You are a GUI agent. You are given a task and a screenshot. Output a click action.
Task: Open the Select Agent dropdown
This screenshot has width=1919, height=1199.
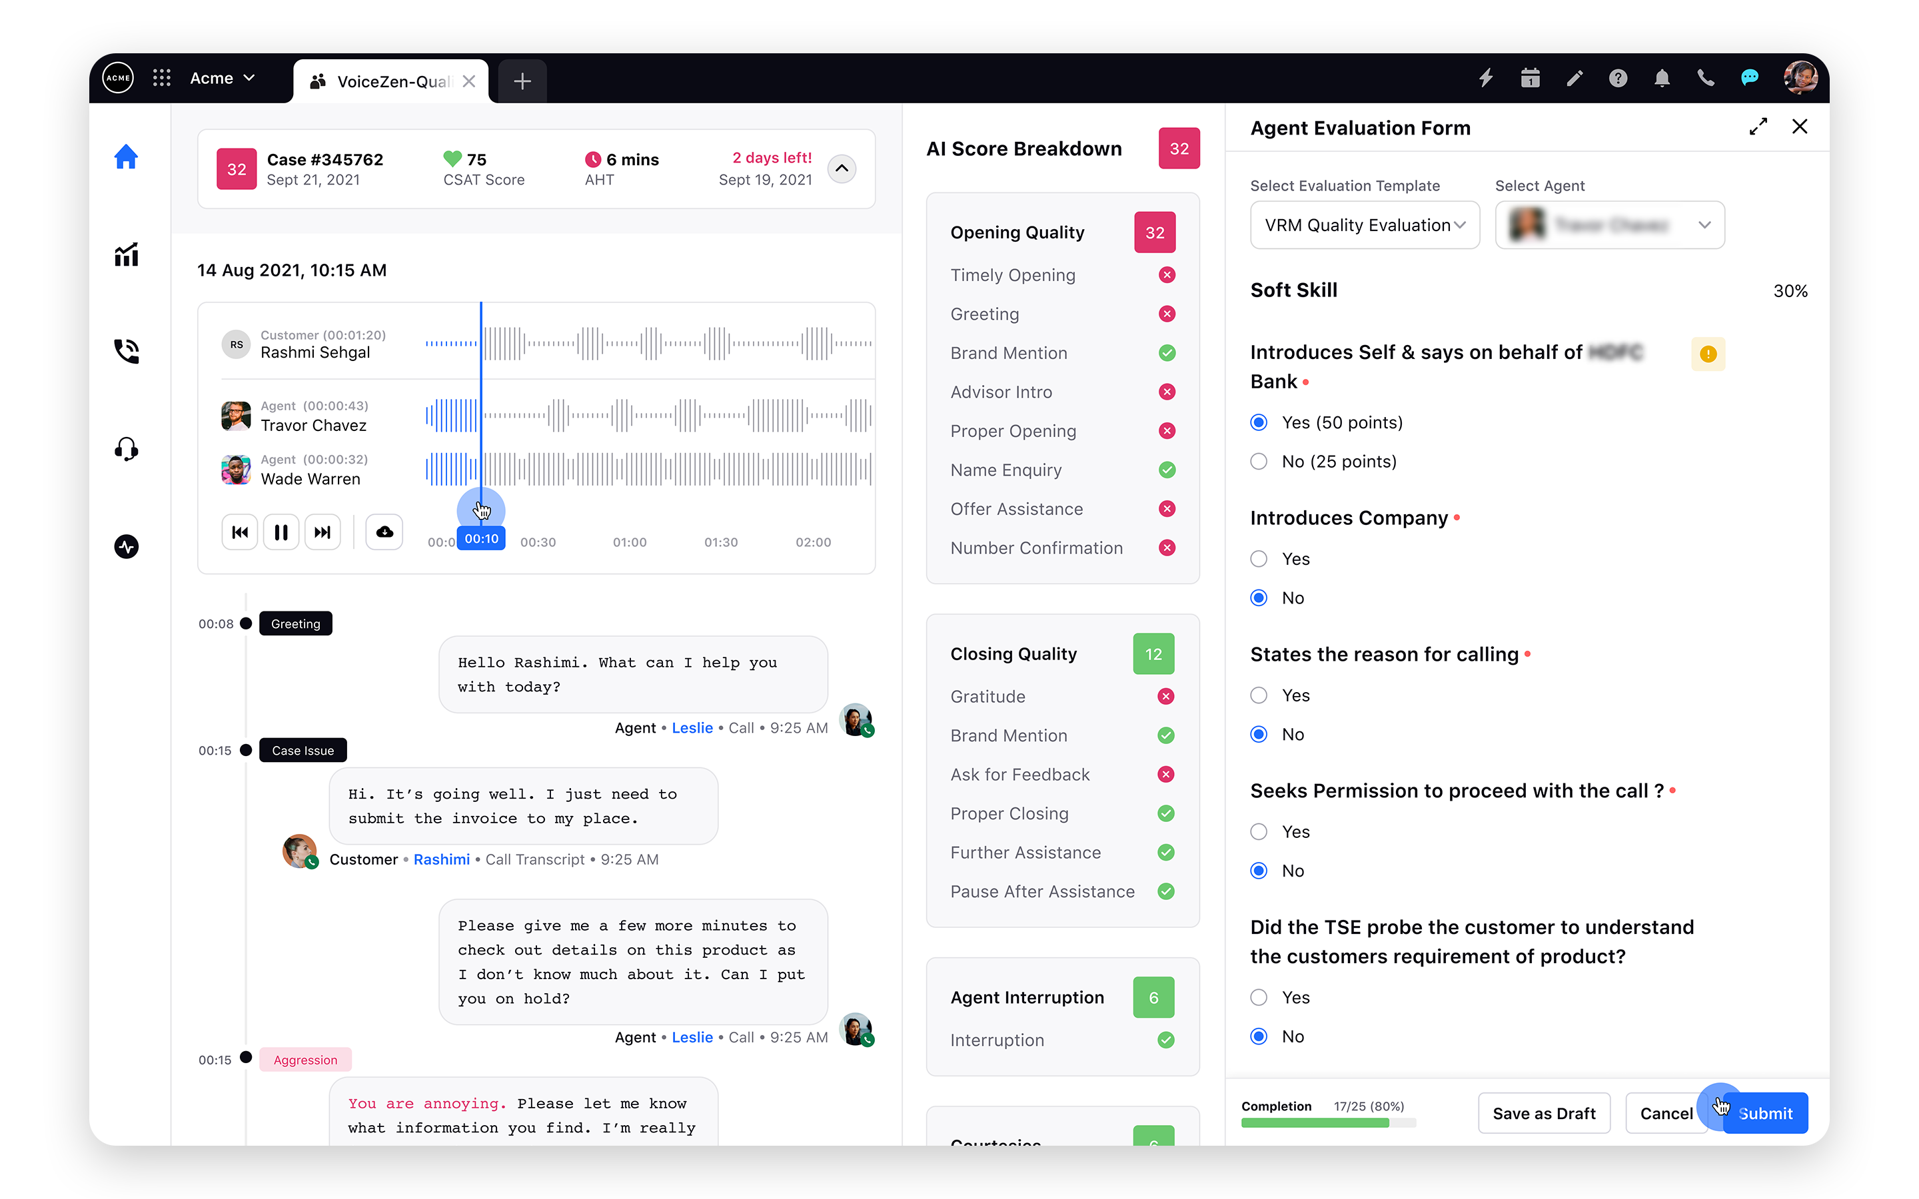pyautogui.click(x=1610, y=224)
